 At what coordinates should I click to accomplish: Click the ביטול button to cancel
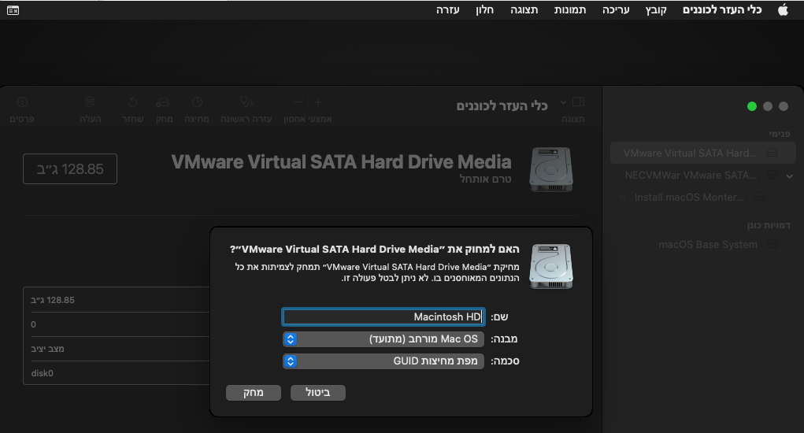coord(318,393)
